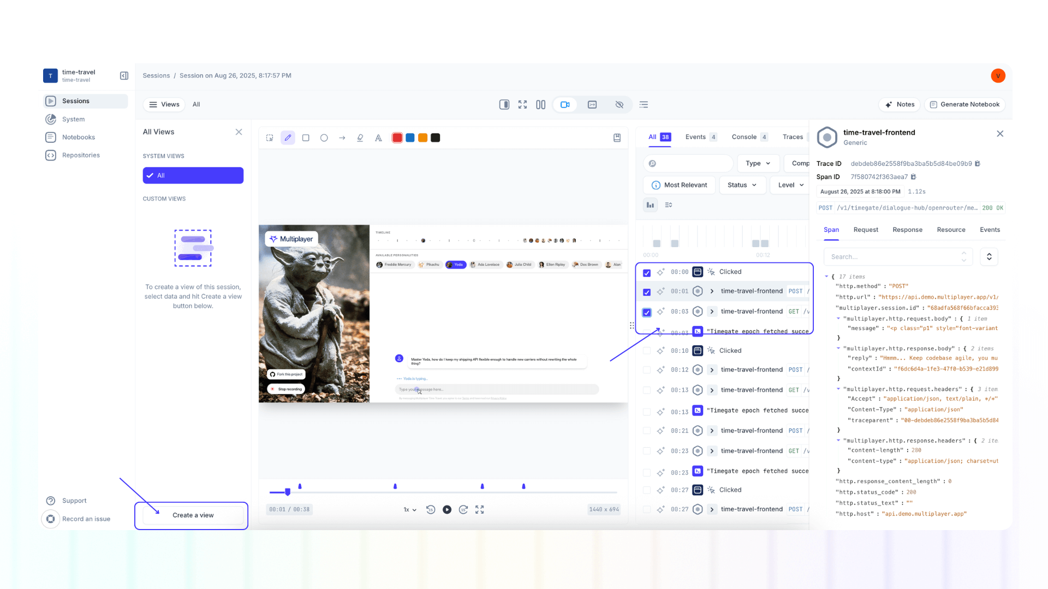
Task: Select the arrow annotation tool
Action: tap(342, 138)
